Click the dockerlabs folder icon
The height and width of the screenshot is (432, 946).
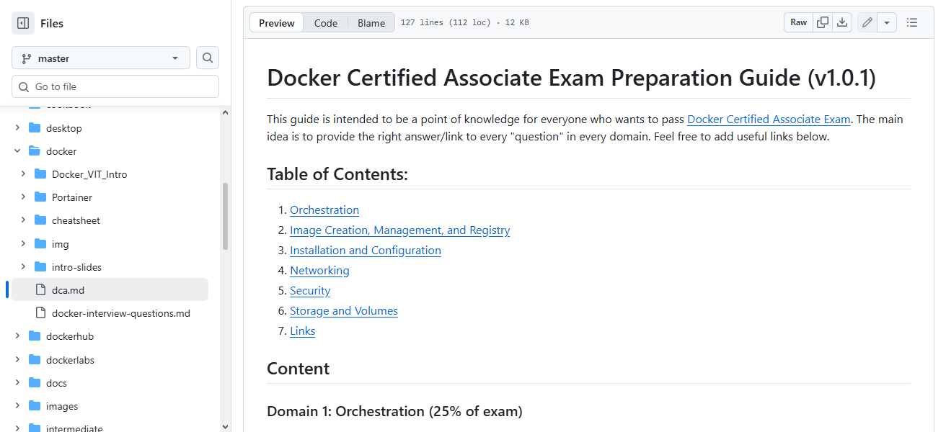[x=35, y=360]
